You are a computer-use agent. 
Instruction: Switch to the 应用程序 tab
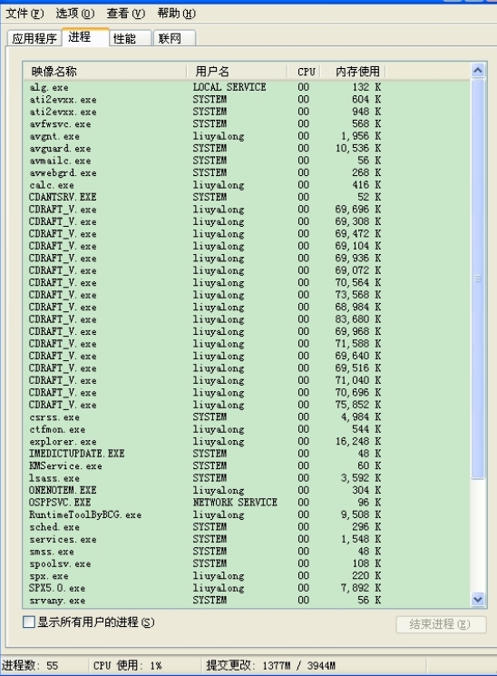pyautogui.click(x=34, y=38)
